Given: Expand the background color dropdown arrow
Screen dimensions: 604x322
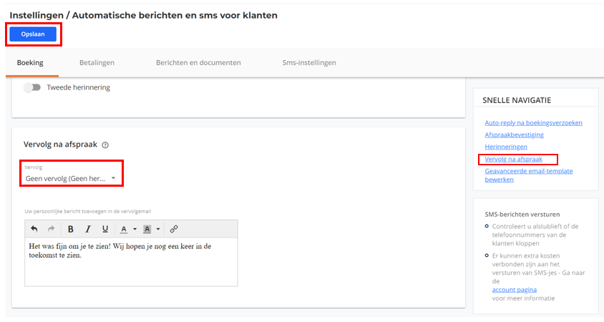Looking at the screenshot, I should tap(158, 229).
